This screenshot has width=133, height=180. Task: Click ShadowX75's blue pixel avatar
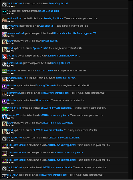4,116
